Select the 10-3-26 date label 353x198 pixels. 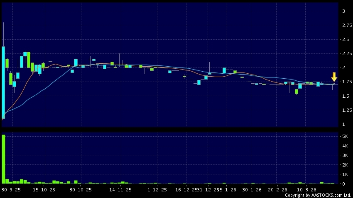306,189
